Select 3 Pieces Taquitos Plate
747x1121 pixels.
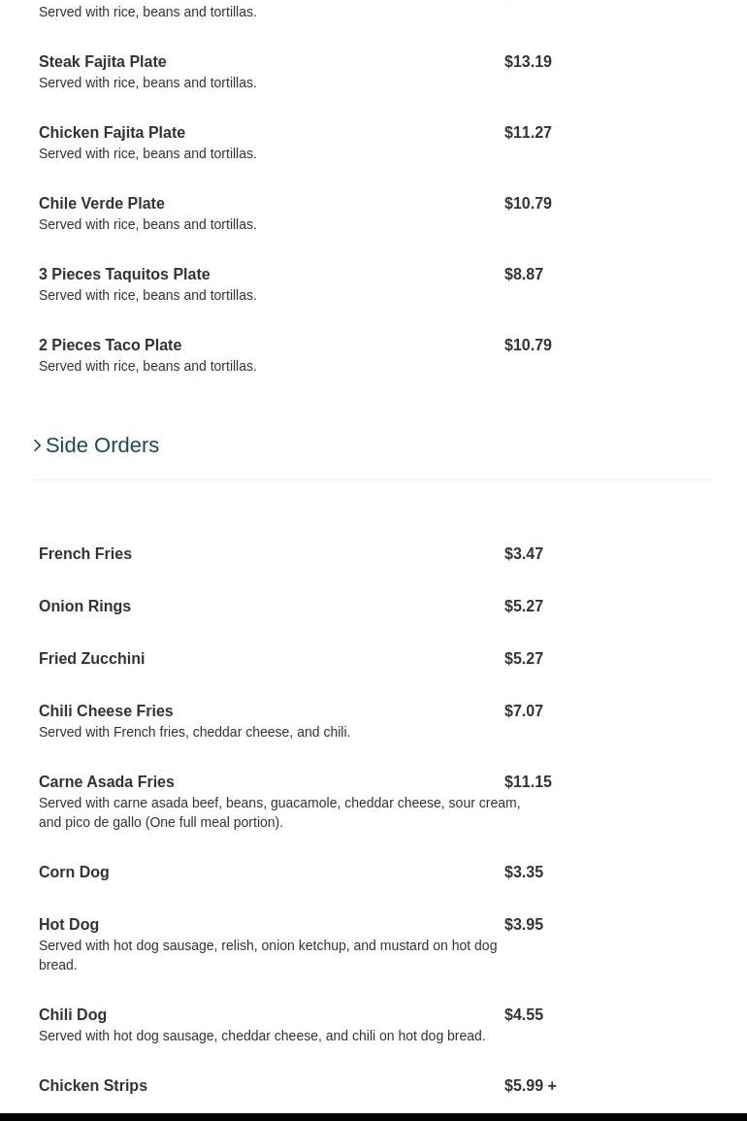click(124, 275)
